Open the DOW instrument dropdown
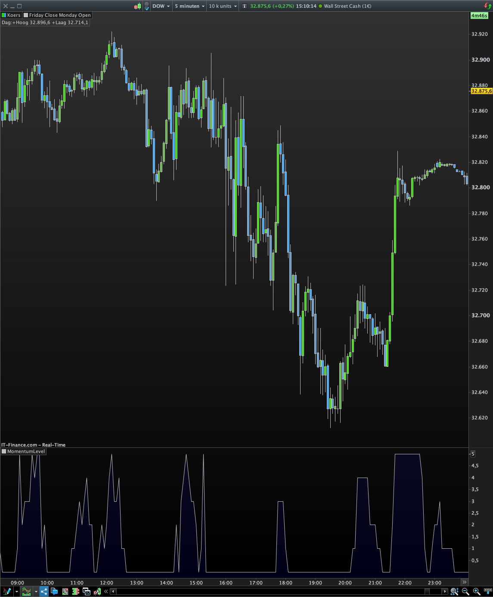This screenshot has height=597, width=493. click(x=161, y=6)
